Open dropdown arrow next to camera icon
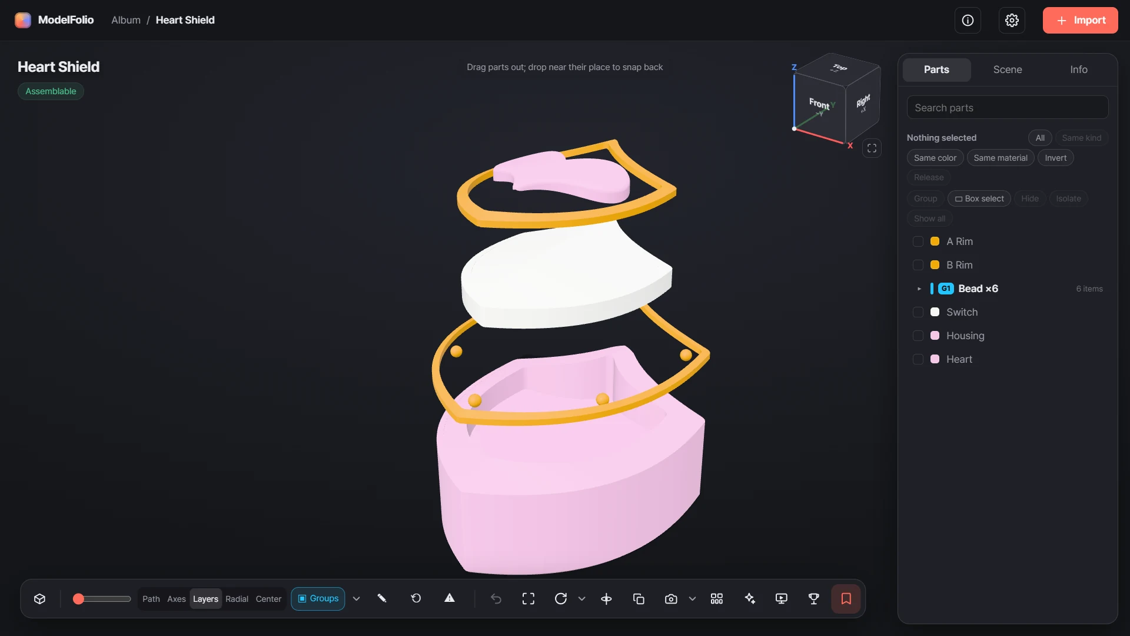Screen dimensions: 1130x636 (x=692, y=599)
